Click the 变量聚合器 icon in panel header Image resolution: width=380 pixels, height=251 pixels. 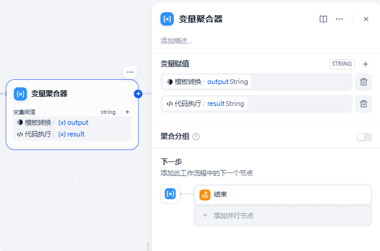(x=167, y=19)
